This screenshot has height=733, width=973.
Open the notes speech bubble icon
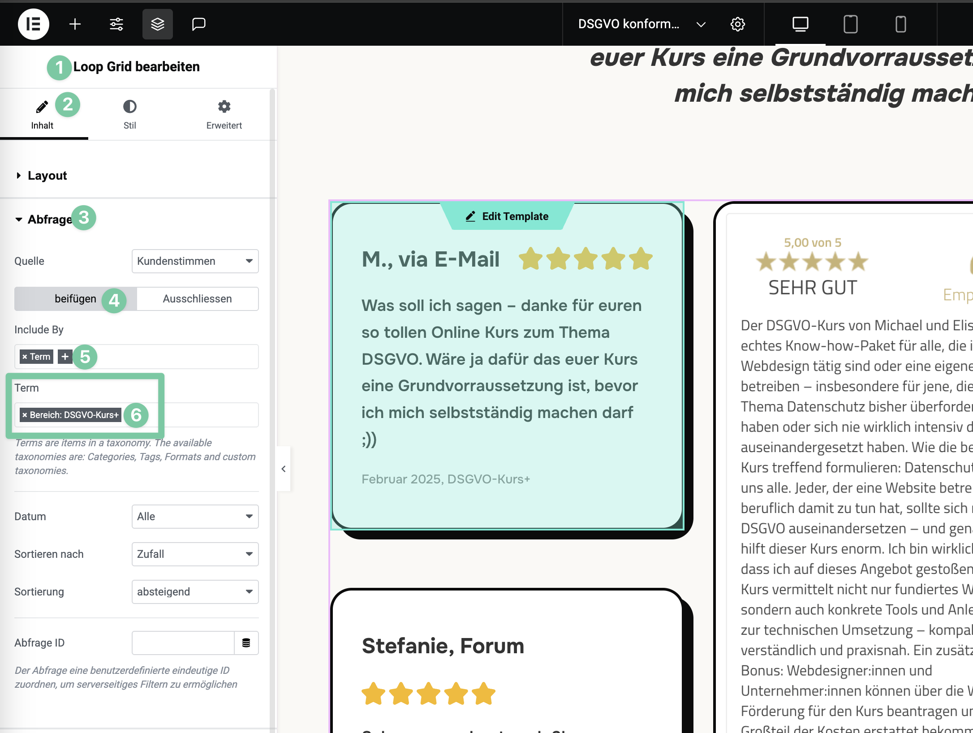(199, 24)
